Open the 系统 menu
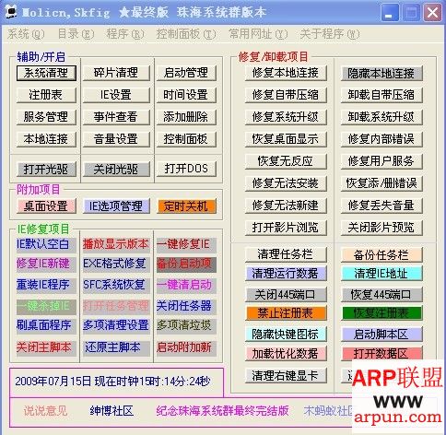Screen dimensions: 446x435 point(26,34)
